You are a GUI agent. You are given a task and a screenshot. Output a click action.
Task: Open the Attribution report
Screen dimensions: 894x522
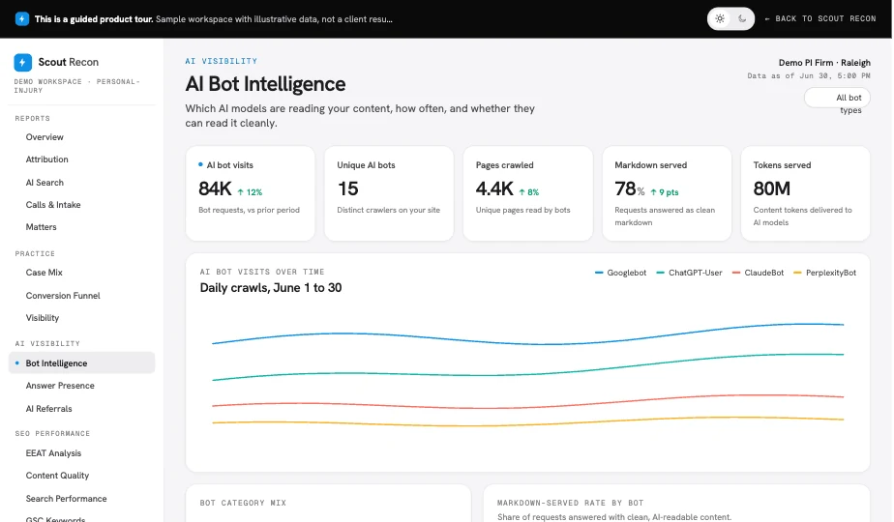click(46, 159)
